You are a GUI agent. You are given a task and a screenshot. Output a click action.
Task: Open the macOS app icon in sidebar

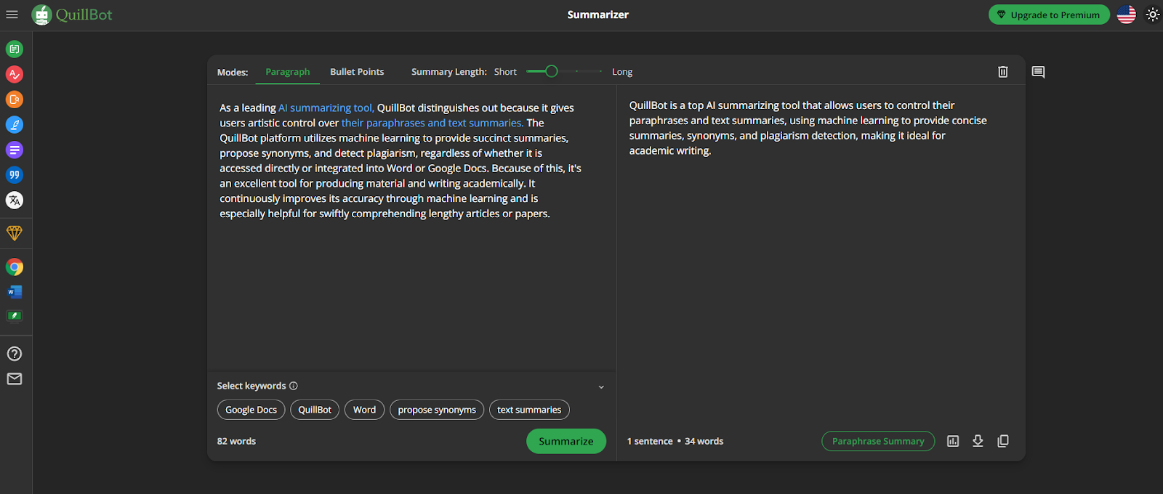pos(15,316)
